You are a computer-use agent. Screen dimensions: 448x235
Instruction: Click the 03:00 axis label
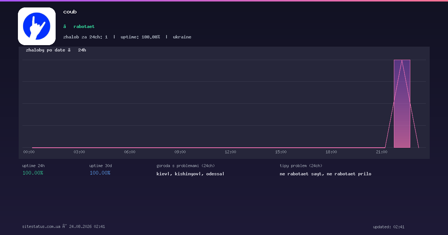click(79, 152)
